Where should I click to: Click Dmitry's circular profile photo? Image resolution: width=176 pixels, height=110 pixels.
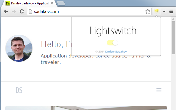pos(19,48)
